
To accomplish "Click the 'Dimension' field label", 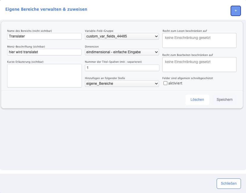I will 92,47.
